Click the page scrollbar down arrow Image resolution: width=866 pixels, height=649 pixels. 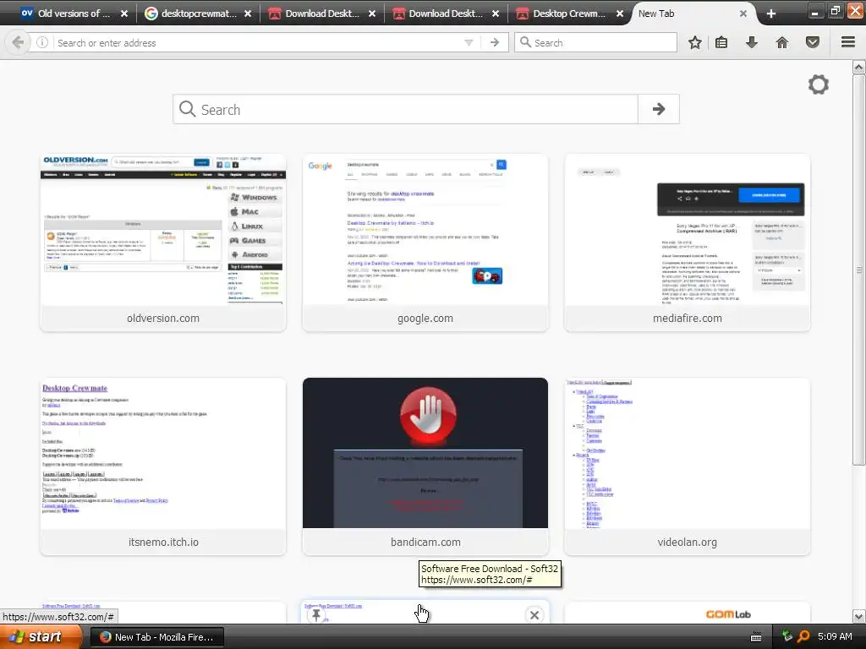pos(859,616)
